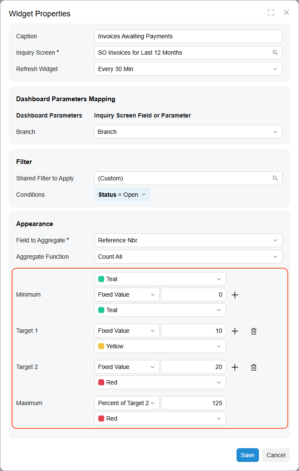The image size is (299, 471).
Task: Open the Percent of Target 2 dropdown
Action: (127, 403)
